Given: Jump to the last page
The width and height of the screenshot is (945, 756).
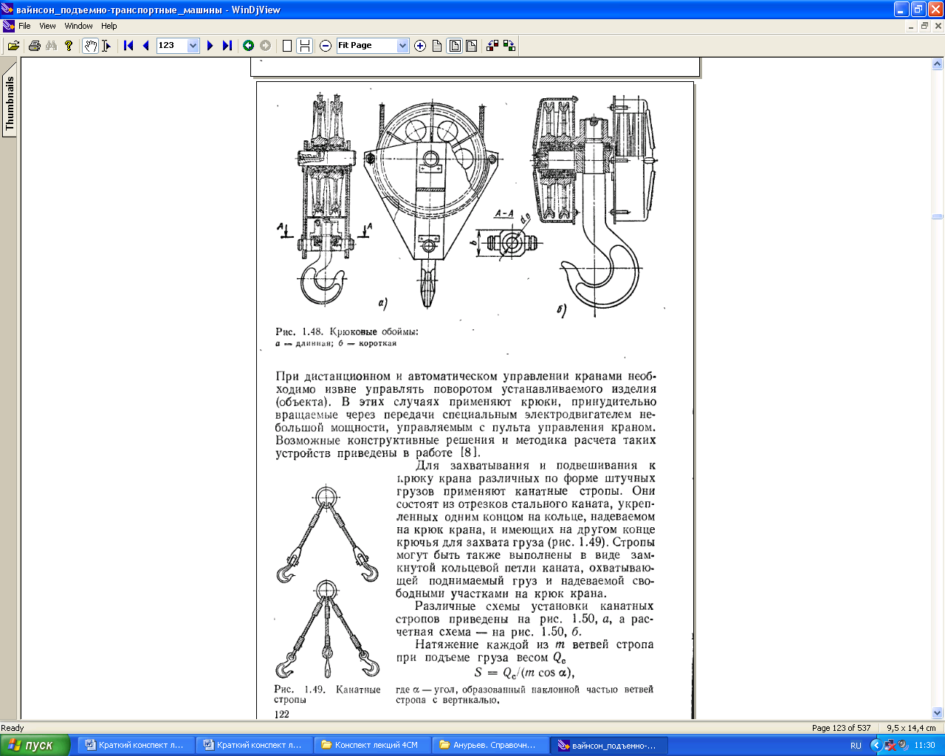Looking at the screenshot, I should coord(227,46).
